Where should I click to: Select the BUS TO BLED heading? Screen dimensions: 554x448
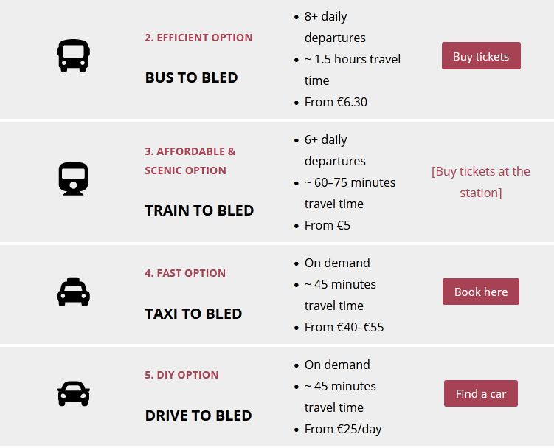(191, 77)
